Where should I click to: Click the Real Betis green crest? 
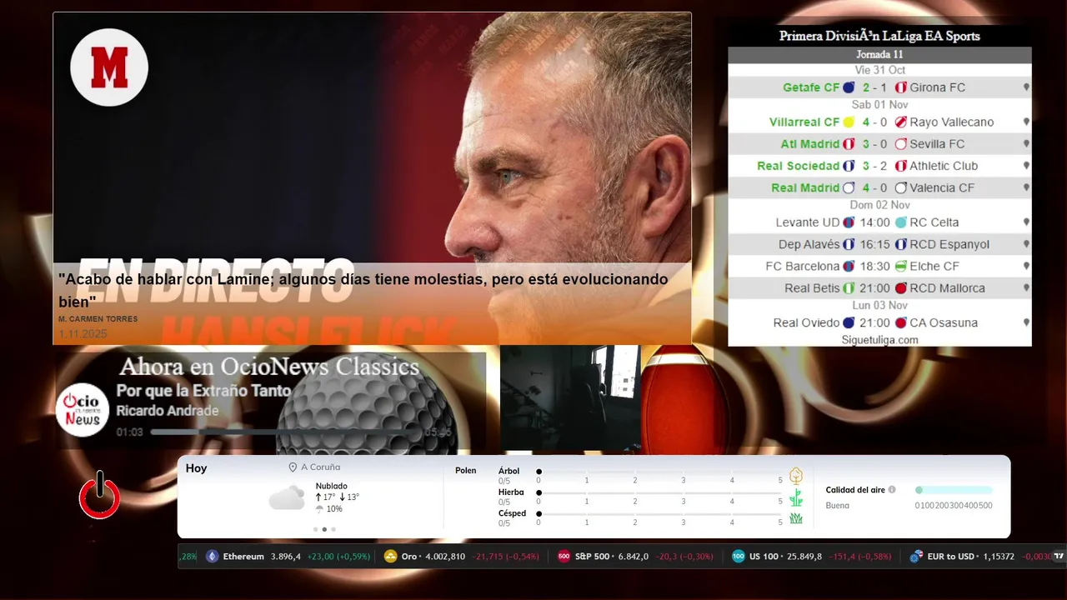pyautogui.click(x=849, y=288)
